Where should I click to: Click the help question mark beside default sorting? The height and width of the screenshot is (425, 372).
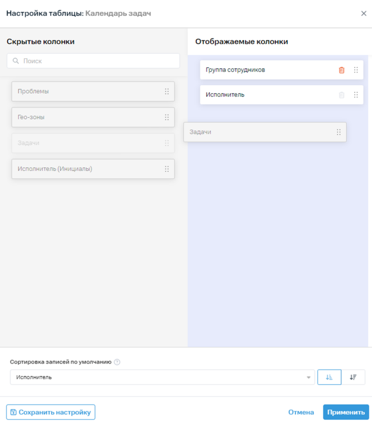tap(117, 362)
